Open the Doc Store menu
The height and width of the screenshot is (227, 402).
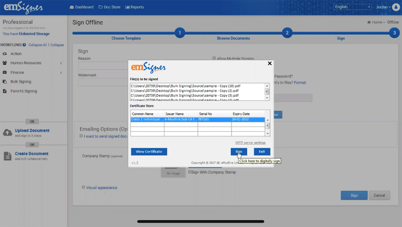[109, 7]
